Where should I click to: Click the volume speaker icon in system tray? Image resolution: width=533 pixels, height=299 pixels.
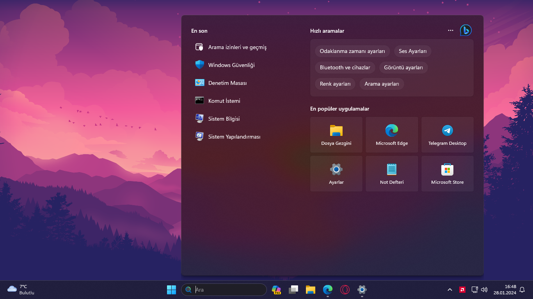[484, 290]
